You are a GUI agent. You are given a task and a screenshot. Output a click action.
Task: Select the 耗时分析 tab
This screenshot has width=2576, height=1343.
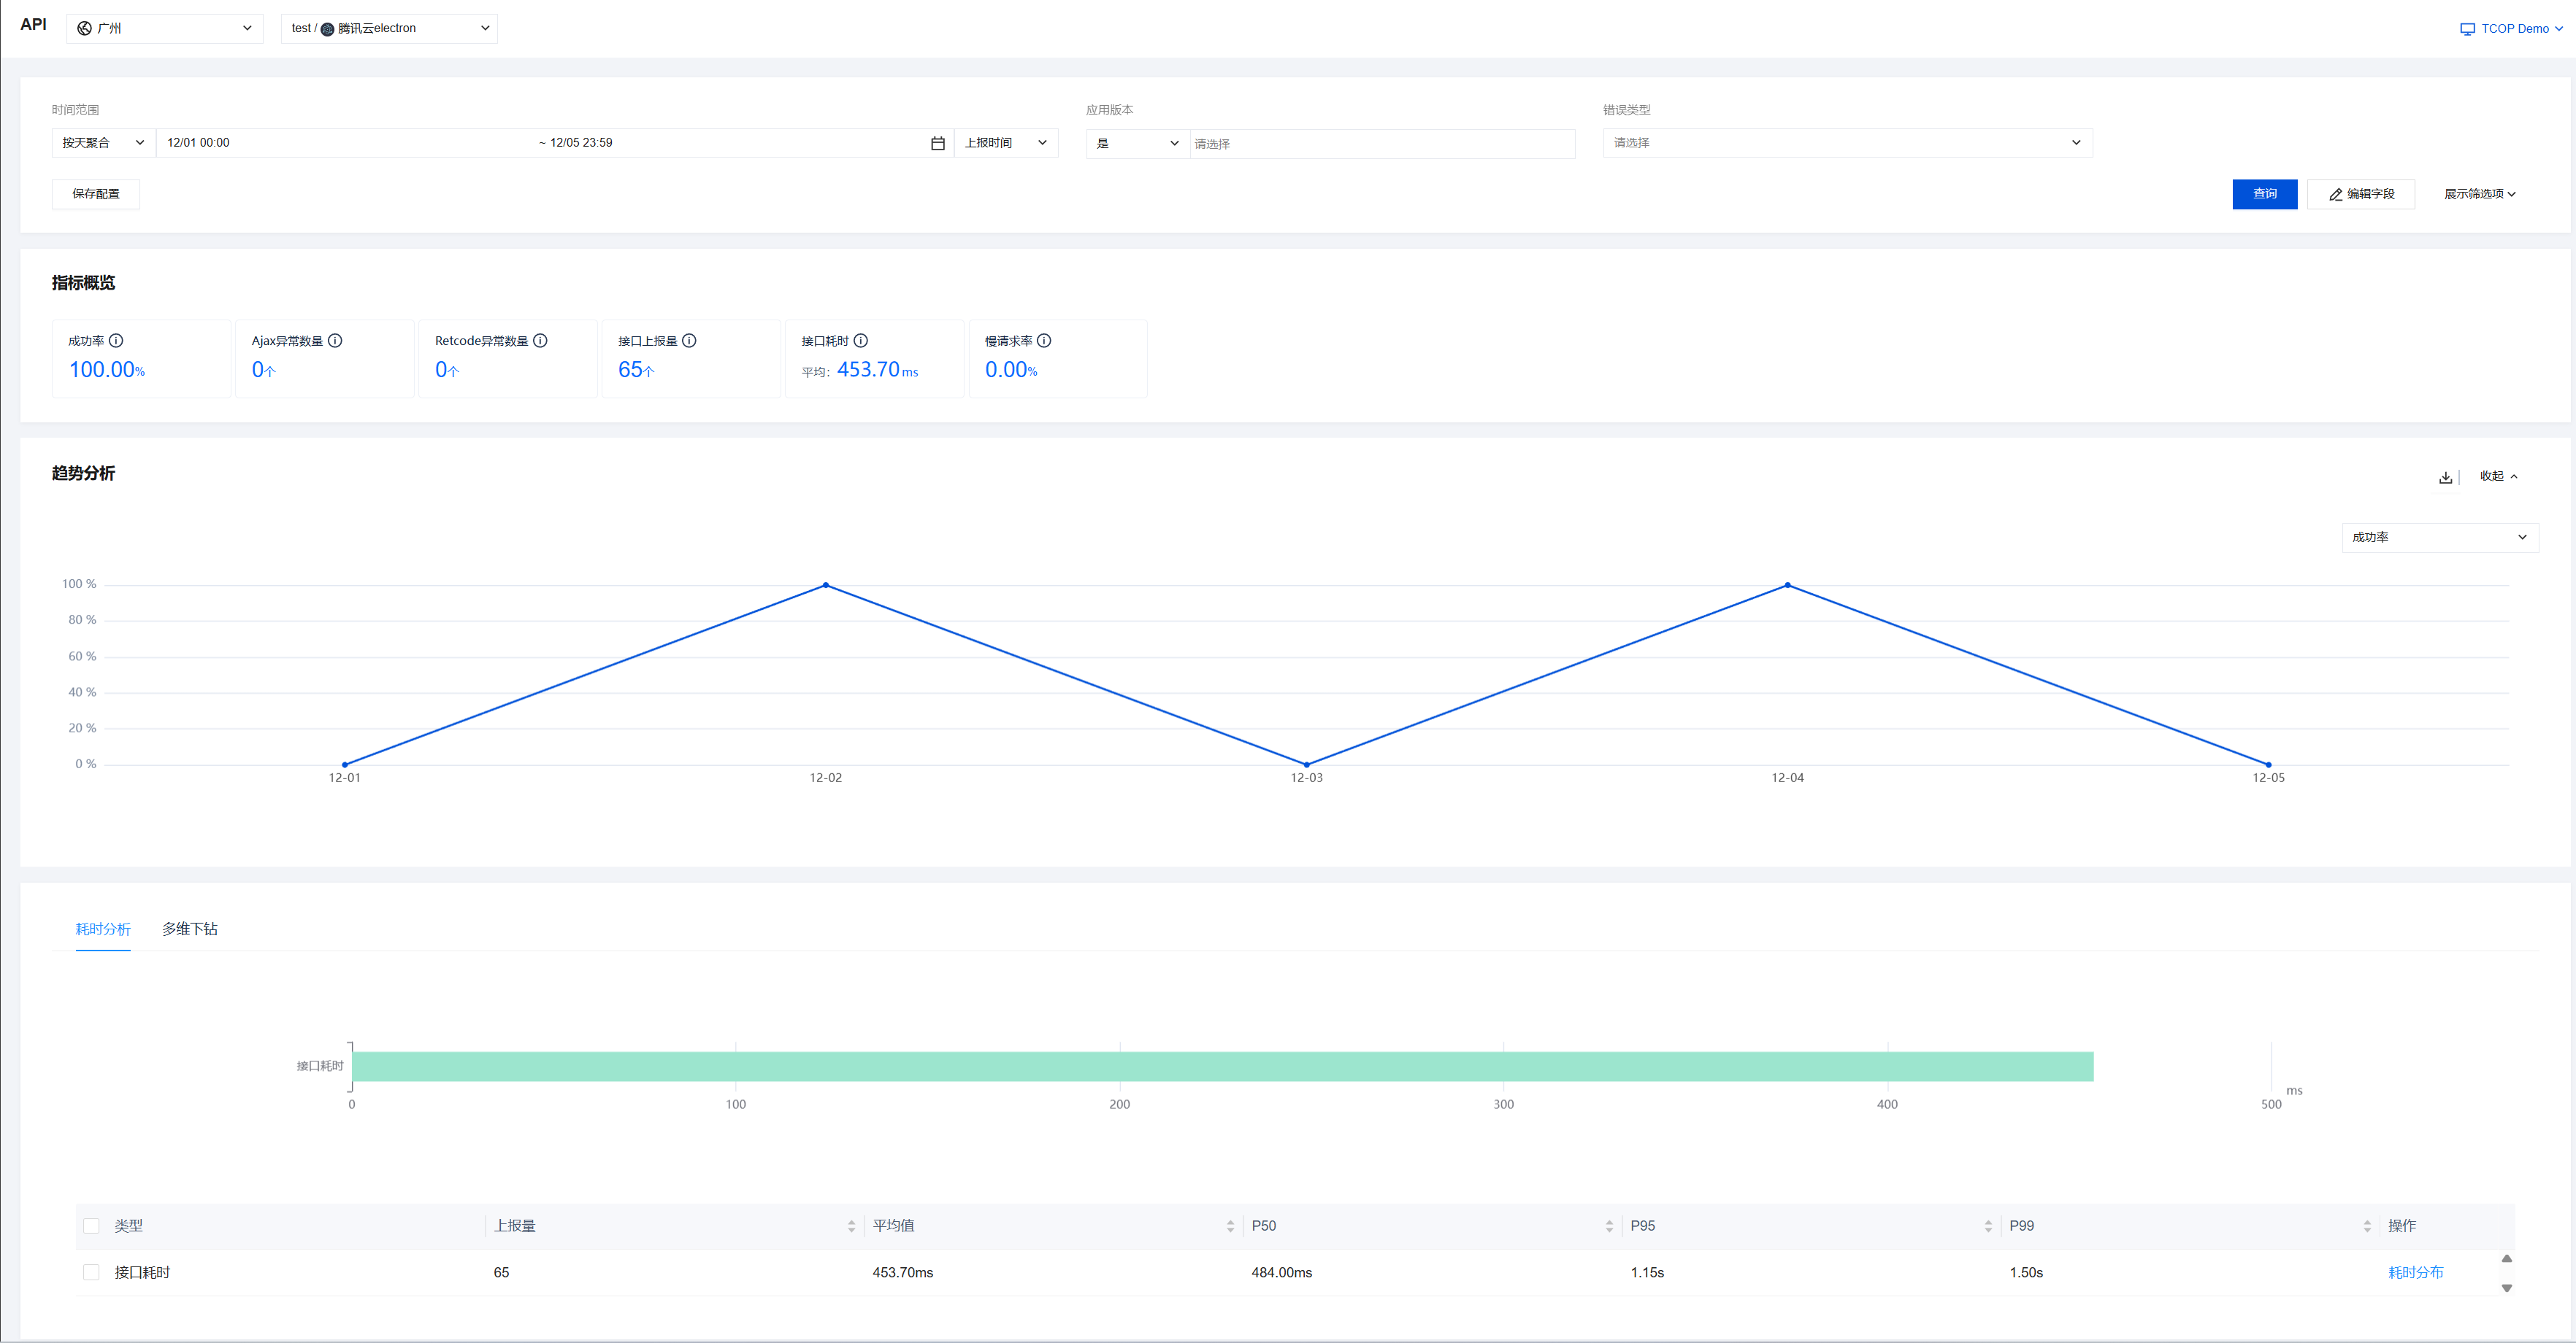[103, 929]
